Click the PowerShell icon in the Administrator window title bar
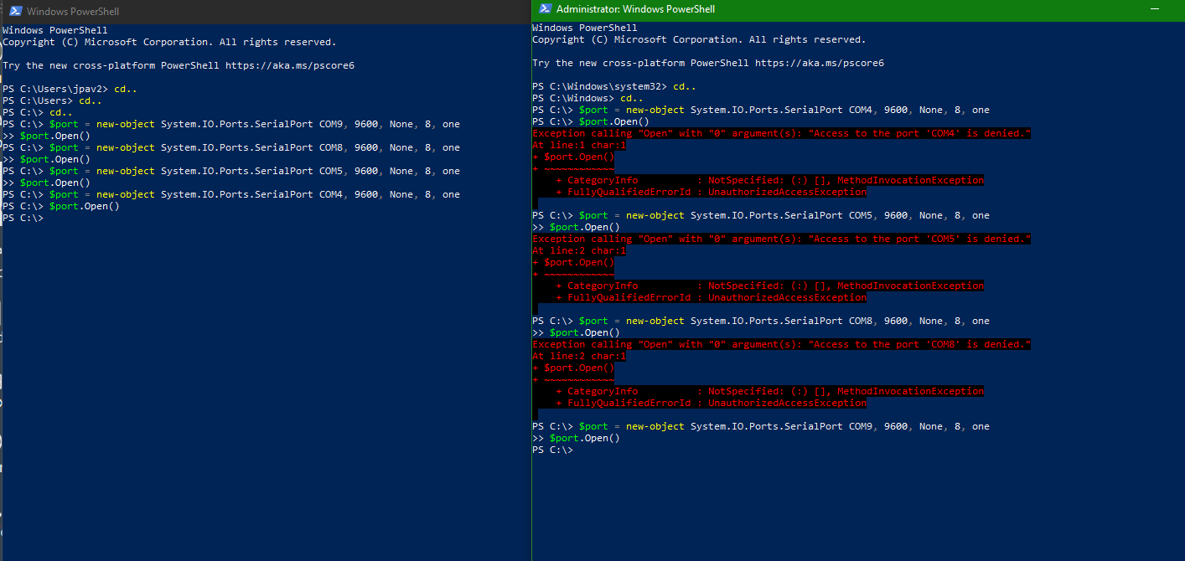The width and height of the screenshot is (1185, 561). 545,9
